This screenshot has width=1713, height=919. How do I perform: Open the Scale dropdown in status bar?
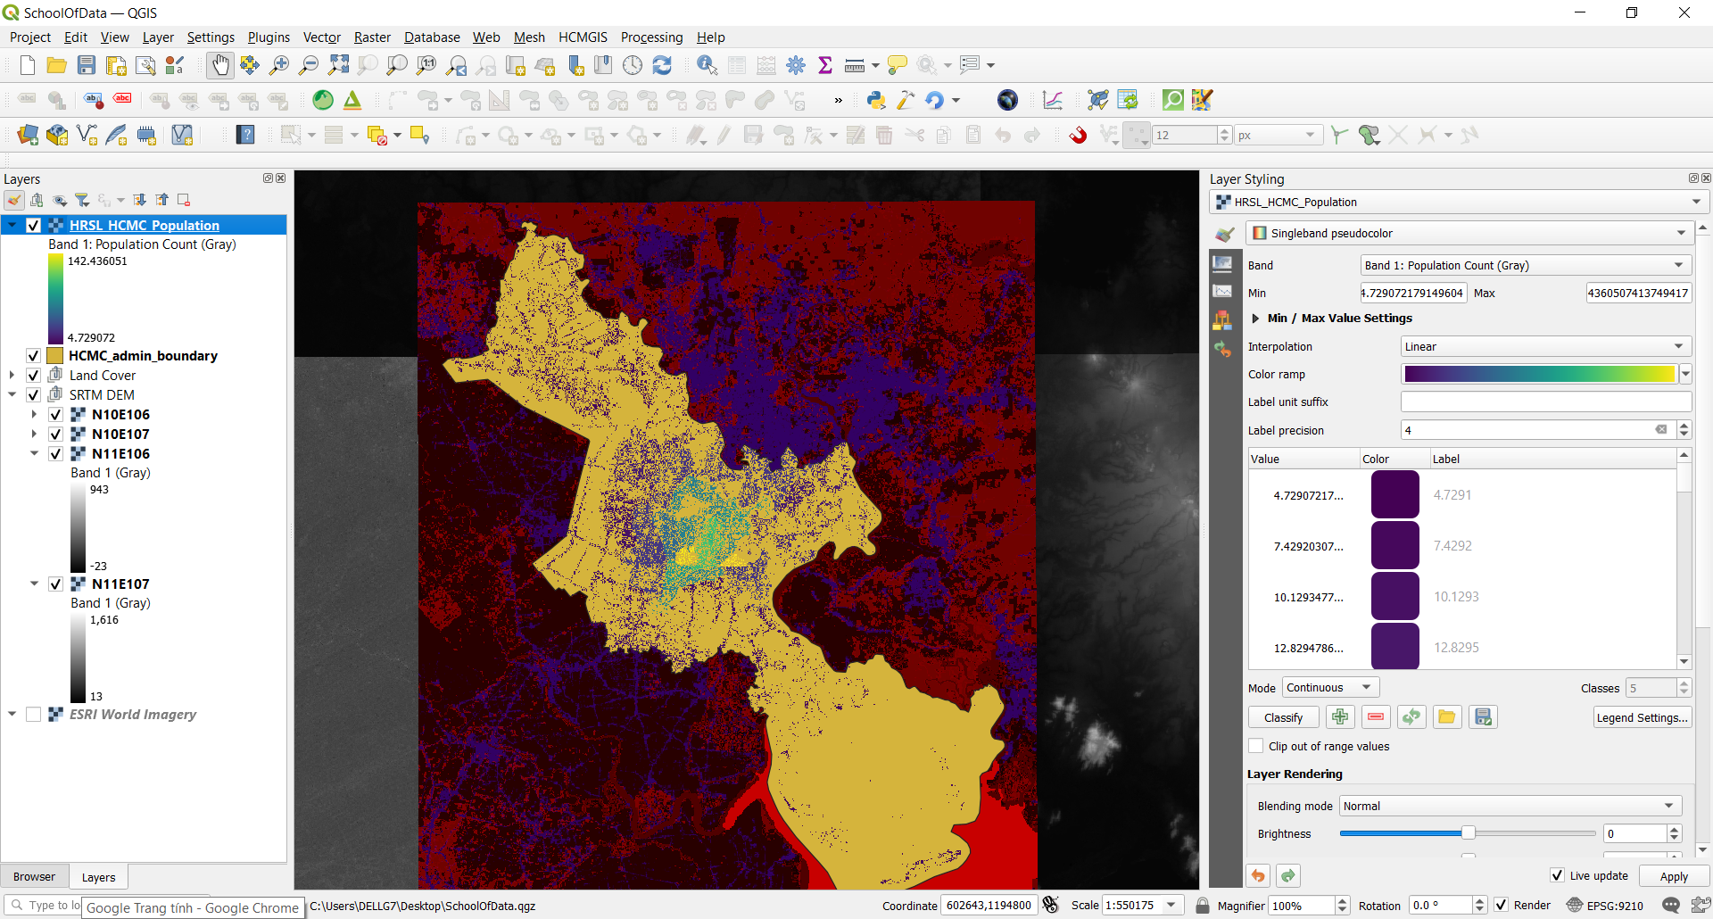1172,906
